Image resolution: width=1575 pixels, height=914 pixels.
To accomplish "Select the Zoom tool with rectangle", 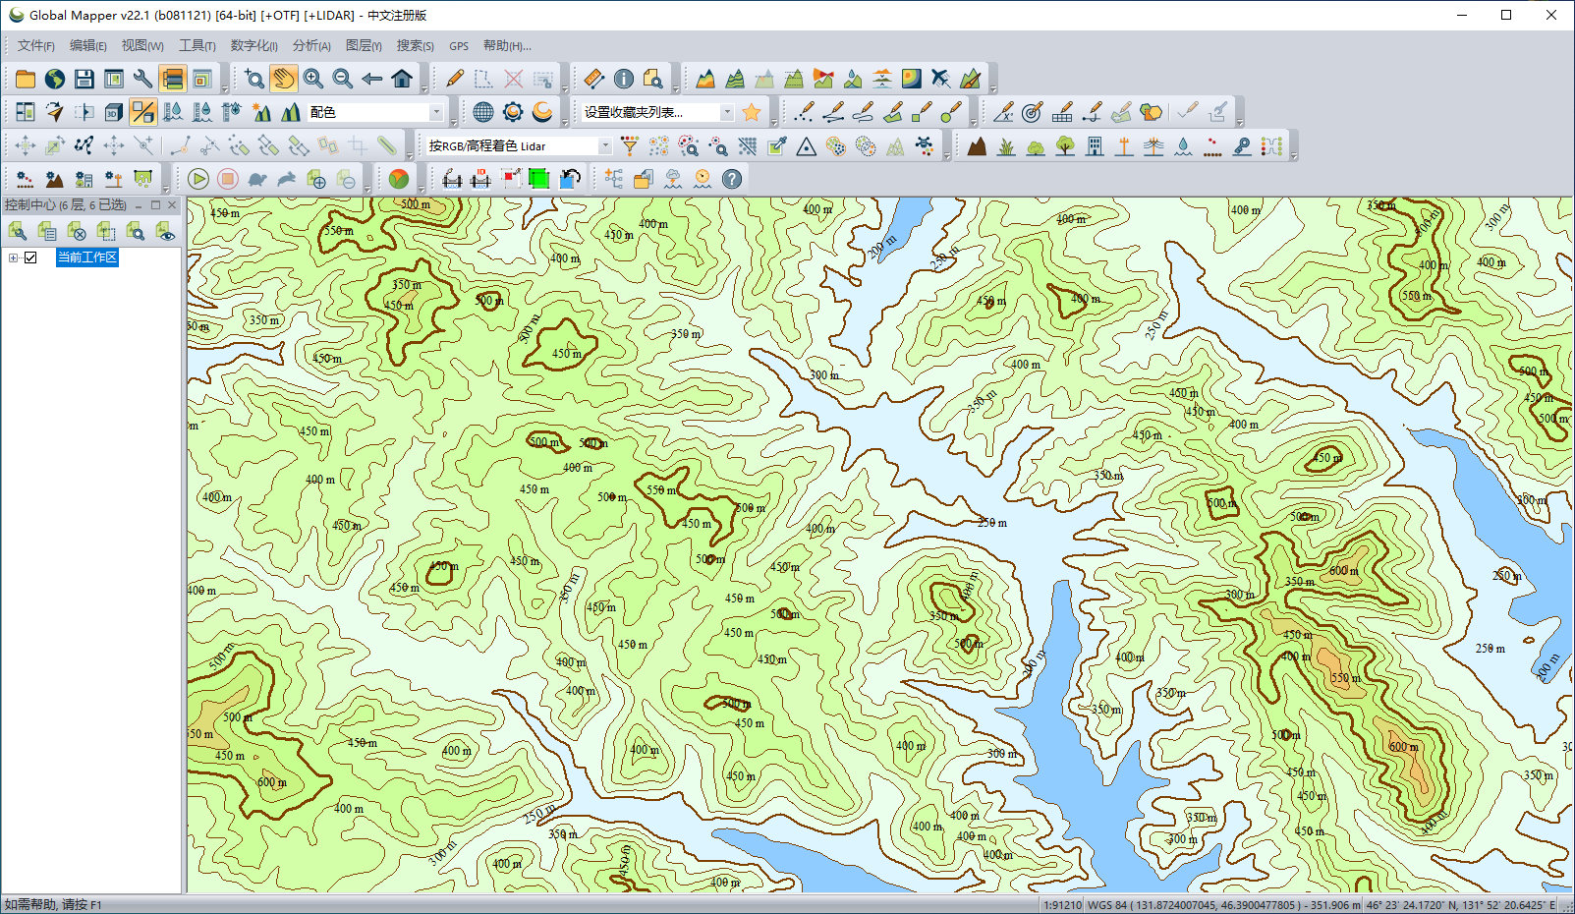I will point(254,80).
